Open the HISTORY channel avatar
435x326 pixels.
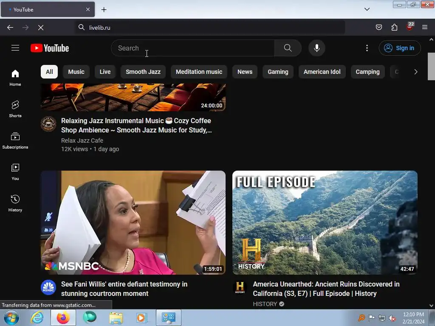point(240,287)
